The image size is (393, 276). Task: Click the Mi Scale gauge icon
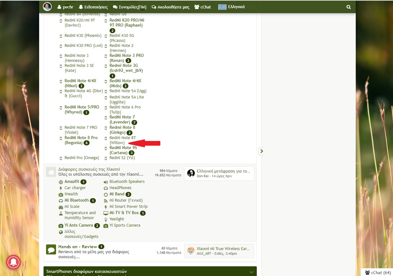click(x=61, y=207)
